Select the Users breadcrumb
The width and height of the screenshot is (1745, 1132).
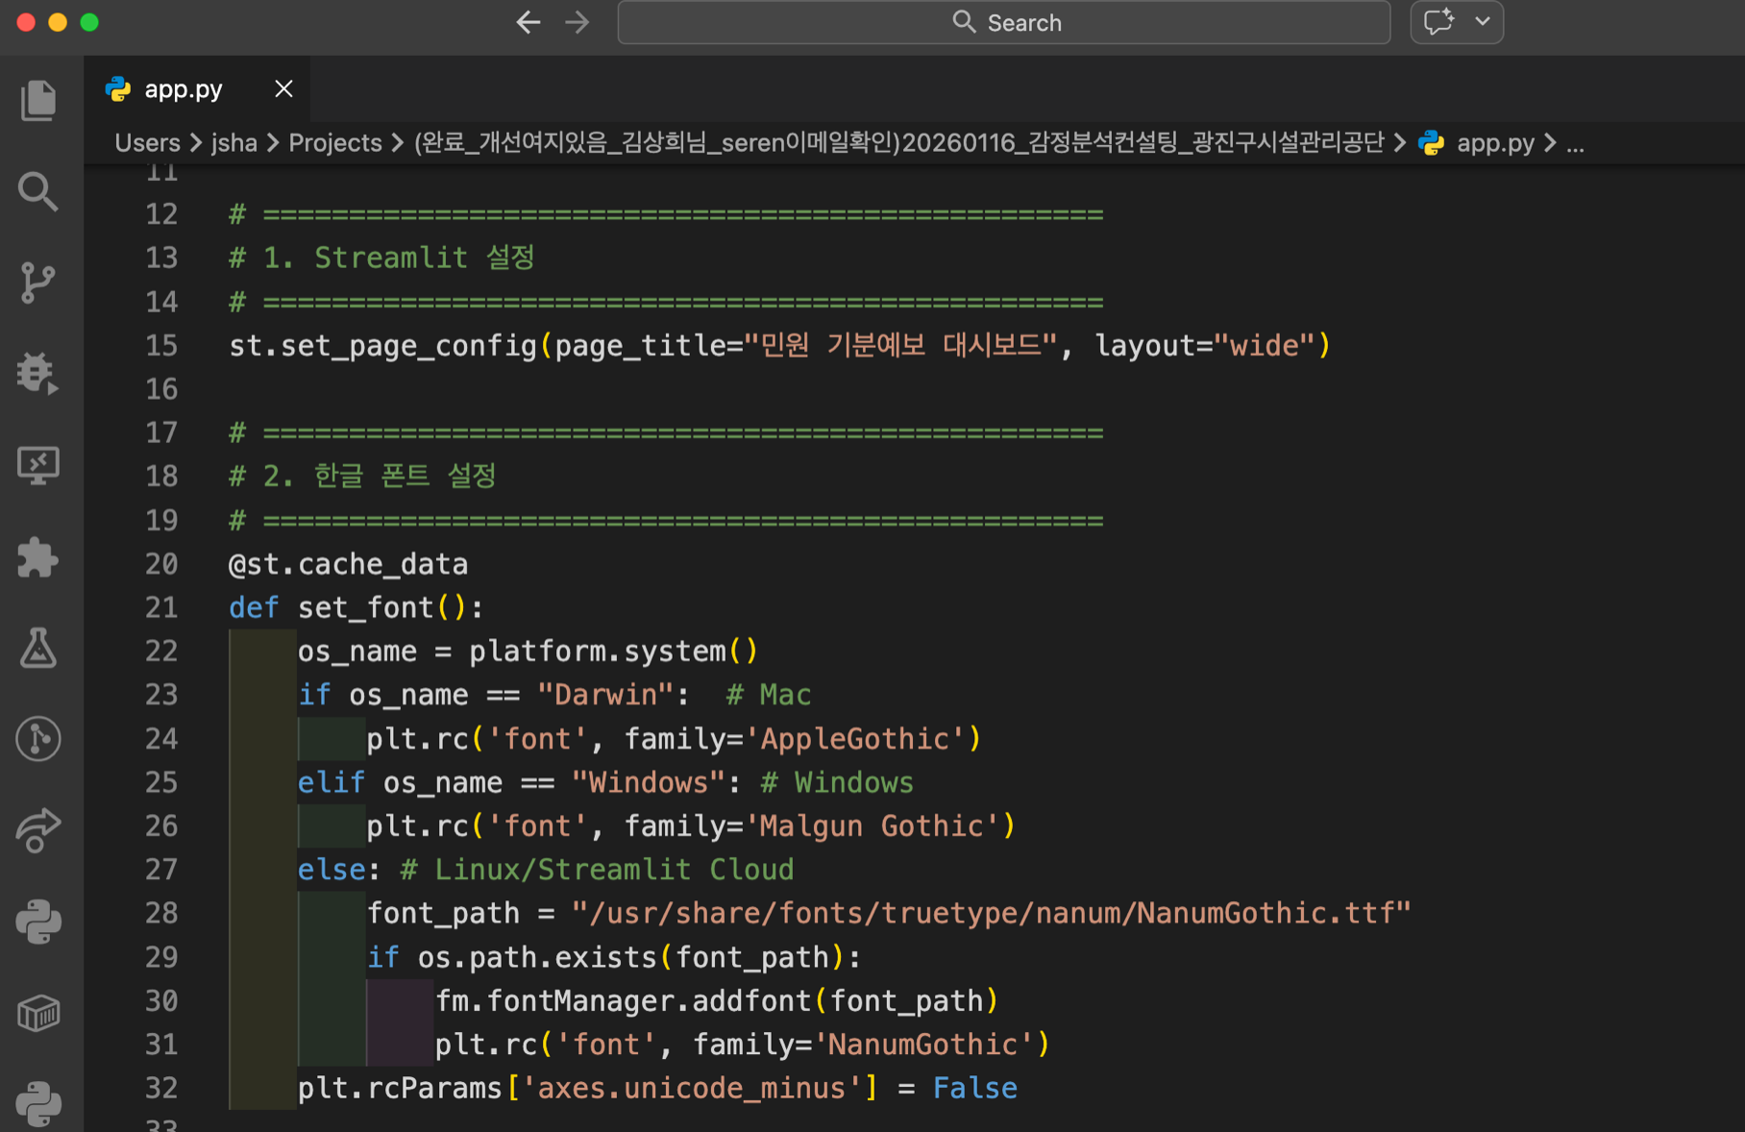(147, 143)
